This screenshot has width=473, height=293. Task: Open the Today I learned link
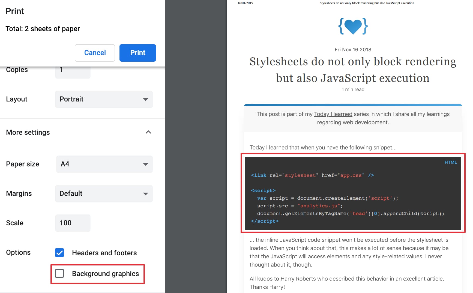333,114
